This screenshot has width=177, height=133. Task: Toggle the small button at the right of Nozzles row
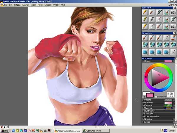pos(174,119)
